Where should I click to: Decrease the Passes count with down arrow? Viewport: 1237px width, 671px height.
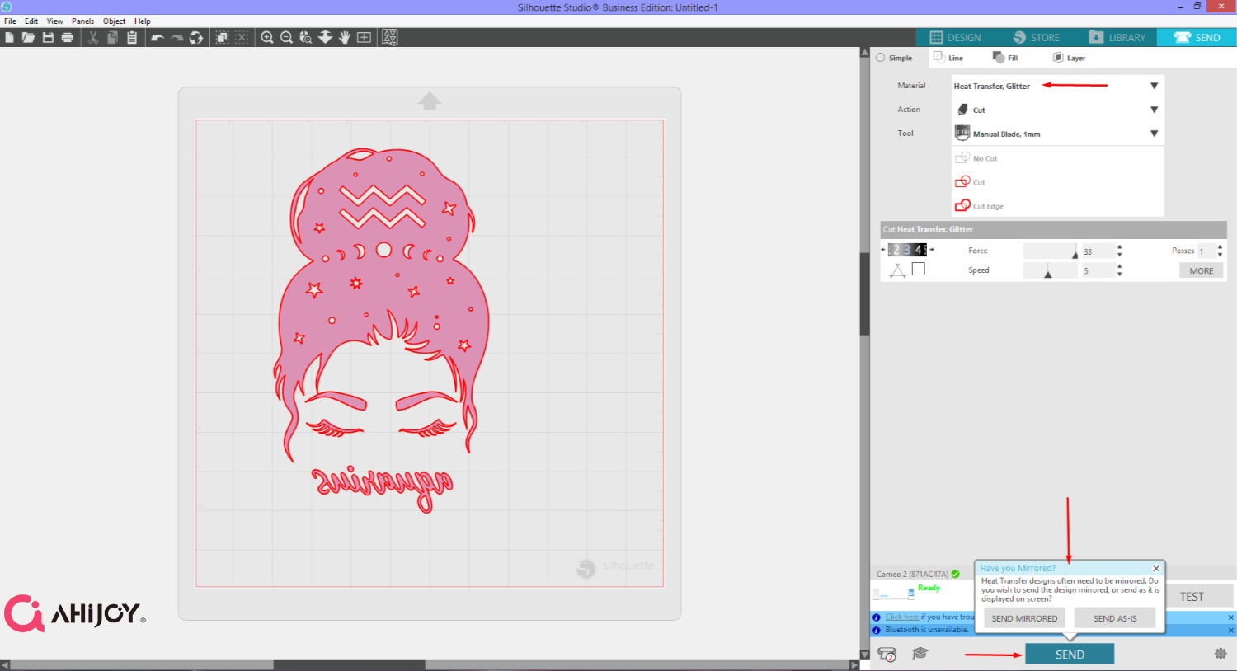pos(1220,255)
